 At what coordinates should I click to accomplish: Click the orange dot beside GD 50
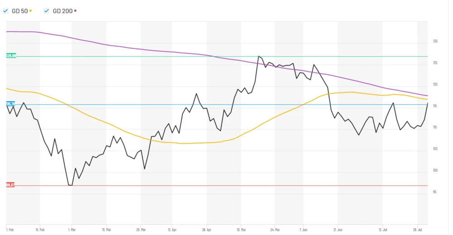(x=30, y=11)
